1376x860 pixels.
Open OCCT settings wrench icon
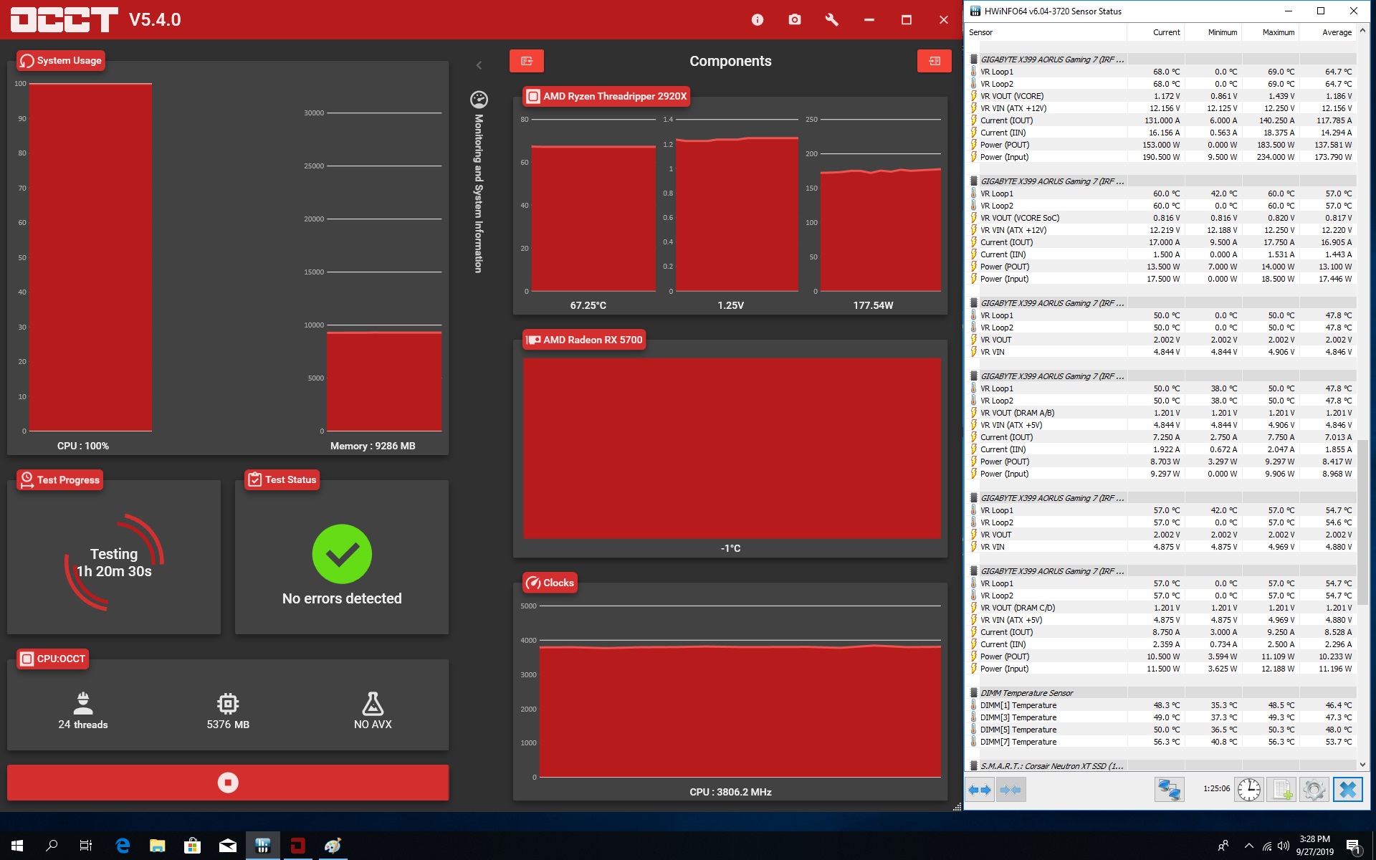[832, 20]
